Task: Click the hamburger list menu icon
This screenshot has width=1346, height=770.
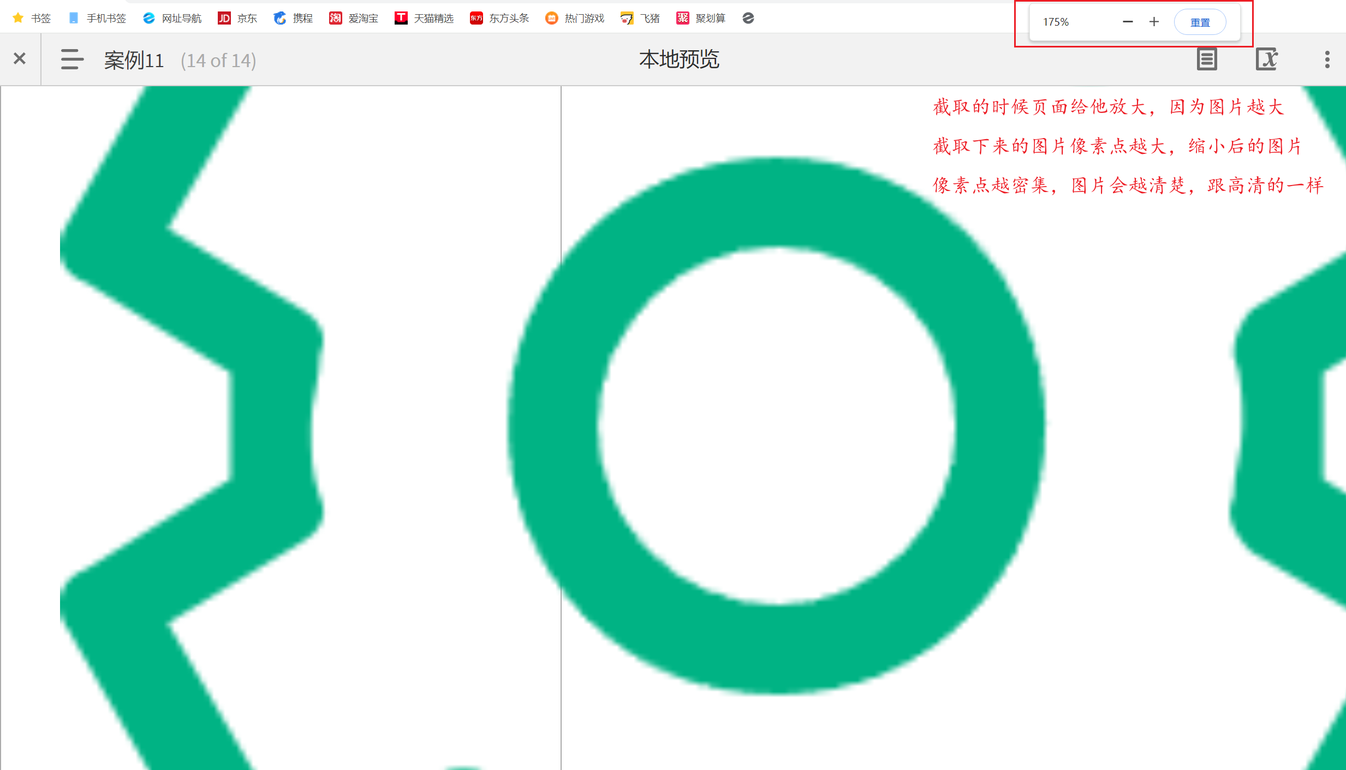Action: click(x=72, y=59)
